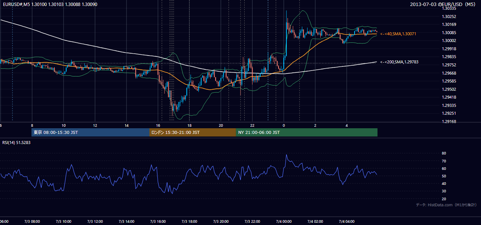This screenshot has width=481, height=225.
Task: Click price axis label 1.29835
Action: coord(449,57)
